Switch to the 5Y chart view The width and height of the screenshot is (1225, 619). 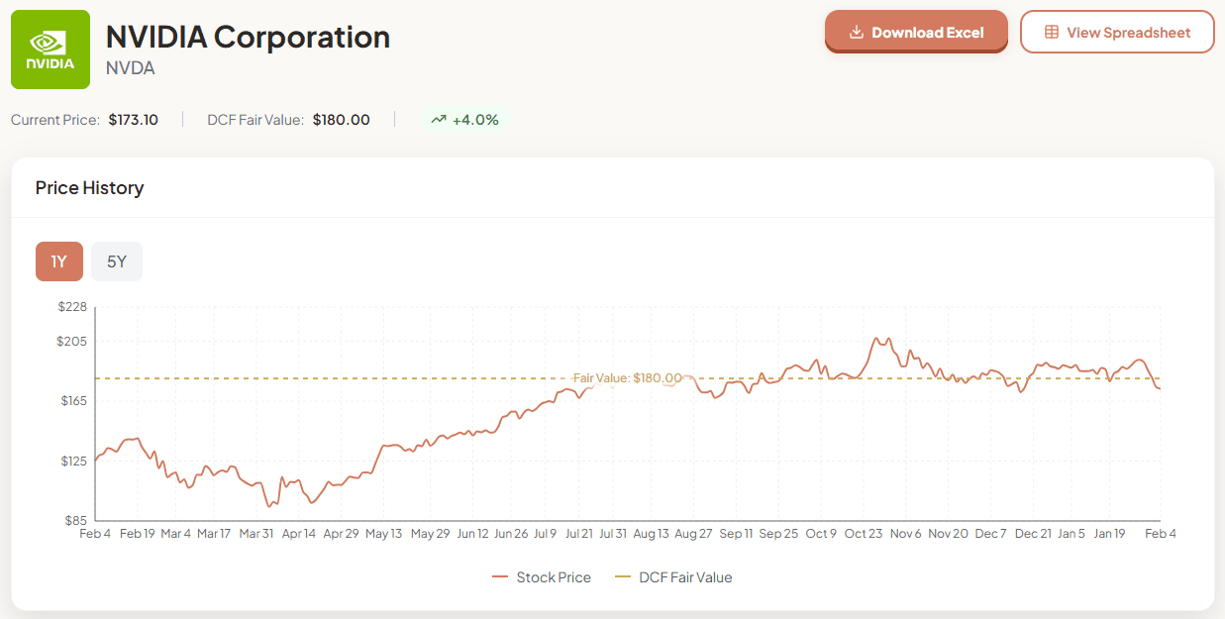116,260
